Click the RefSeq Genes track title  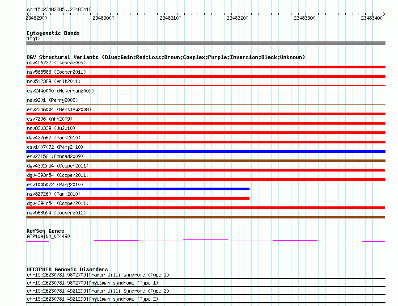point(45,231)
